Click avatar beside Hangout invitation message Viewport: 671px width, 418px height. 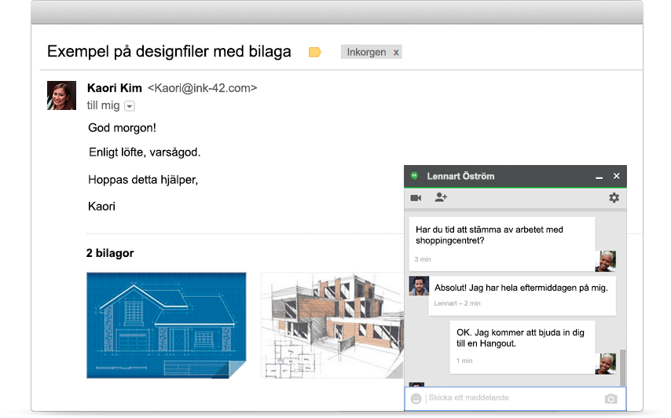pyautogui.click(x=606, y=364)
